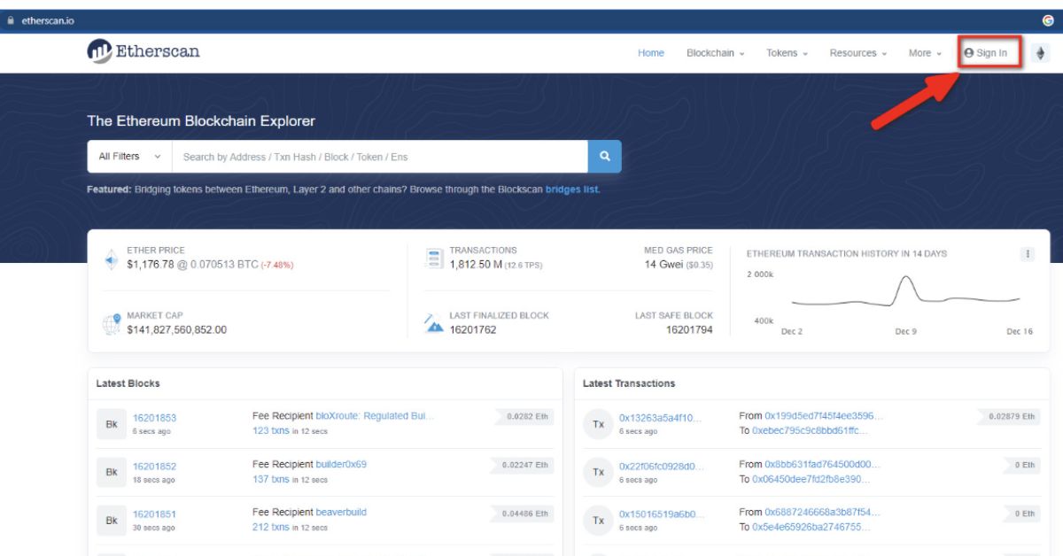Open transaction 0x22f06fc0928d0...
1063x556 pixels.
660,467
